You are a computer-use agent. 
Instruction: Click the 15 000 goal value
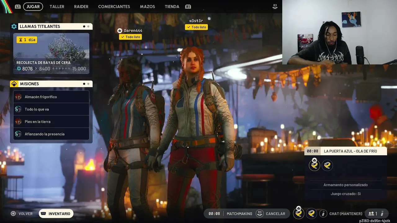pyautogui.click(x=79, y=69)
